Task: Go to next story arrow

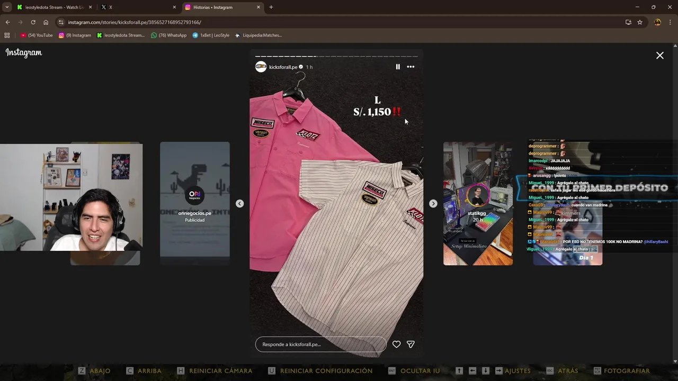Action: [433, 204]
